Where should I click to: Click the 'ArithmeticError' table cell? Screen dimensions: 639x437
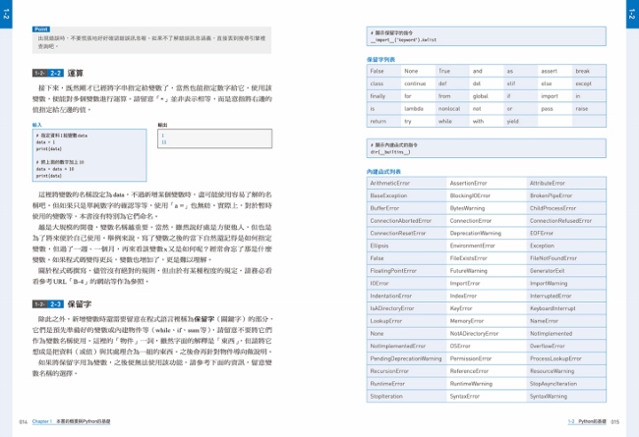pos(406,184)
